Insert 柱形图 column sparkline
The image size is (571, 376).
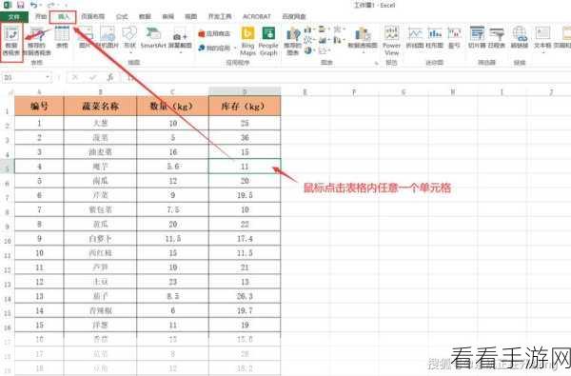click(434, 37)
